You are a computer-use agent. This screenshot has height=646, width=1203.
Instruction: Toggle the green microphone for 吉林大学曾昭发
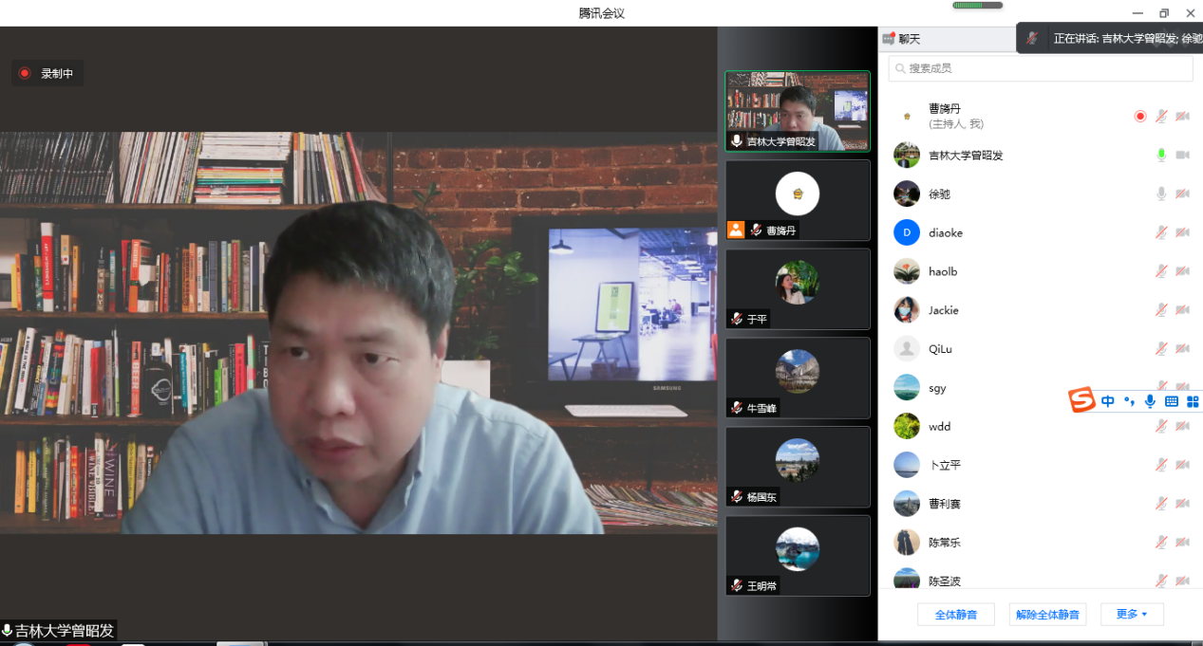coord(1160,155)
